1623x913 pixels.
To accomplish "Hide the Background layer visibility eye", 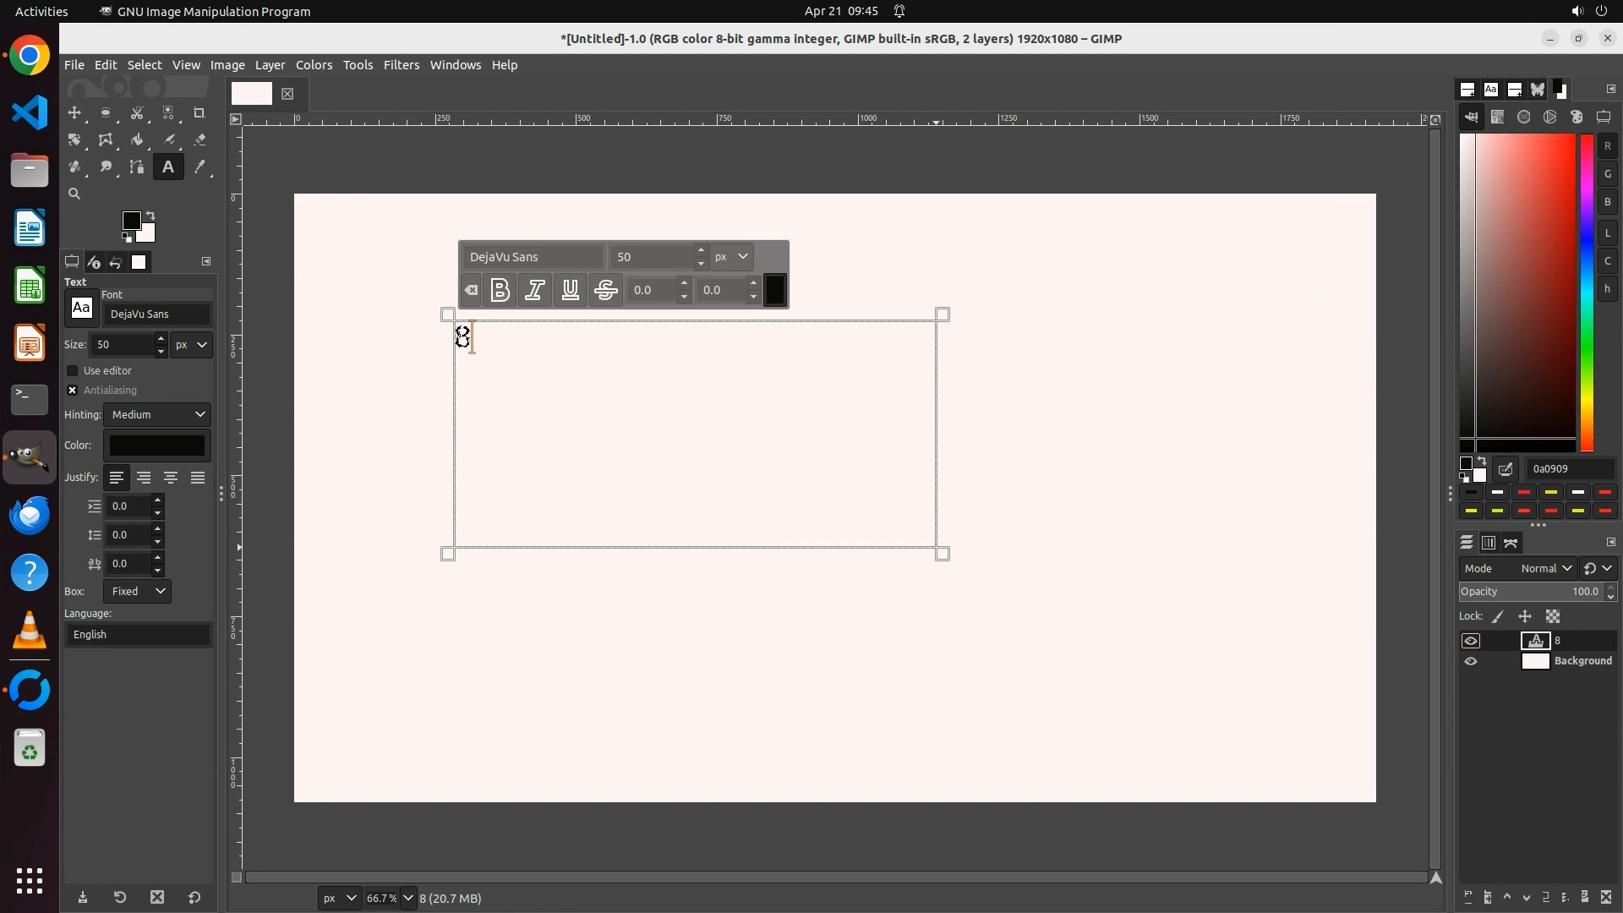I will point(1471,661).
